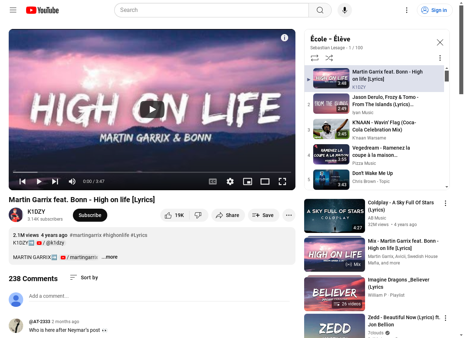Toggle closed captions CC button
Viewport: 464px width, 338px height.
point(213,181)
